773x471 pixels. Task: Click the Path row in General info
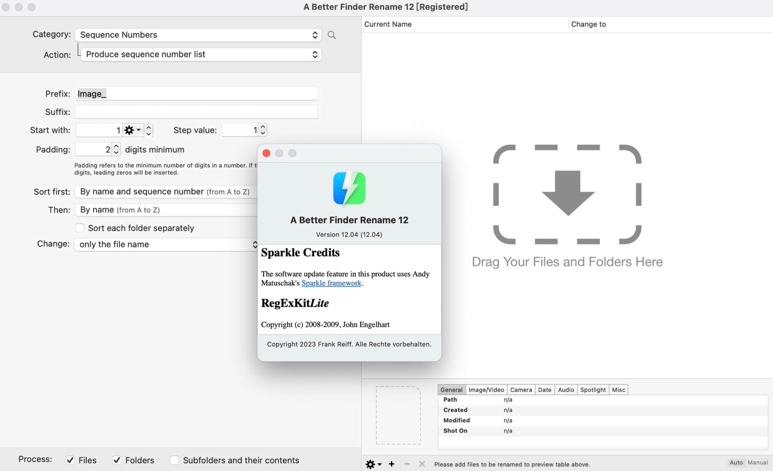602,399
